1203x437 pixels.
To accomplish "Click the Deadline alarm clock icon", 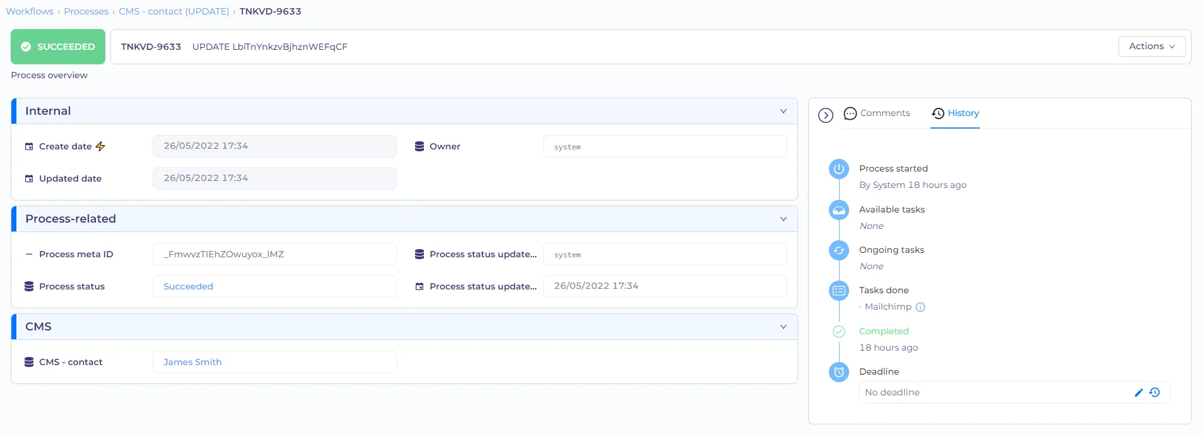I will (839, 372).
